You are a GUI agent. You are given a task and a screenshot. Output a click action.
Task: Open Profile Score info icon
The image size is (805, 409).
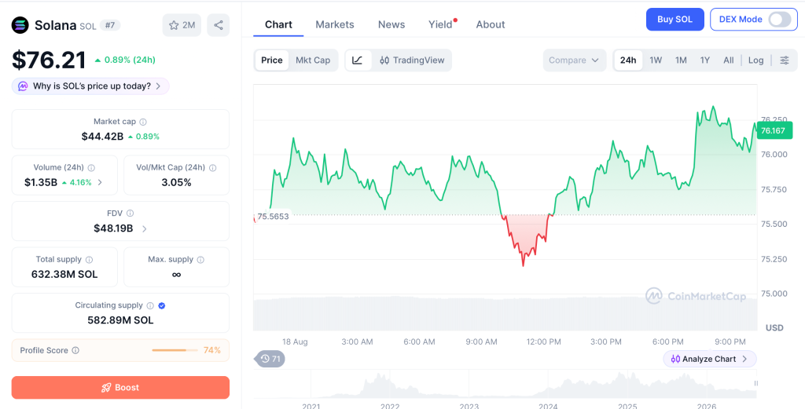(x=75, y=351)
